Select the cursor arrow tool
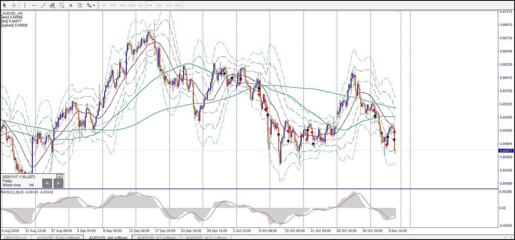The width and height of the screenshot is (515, 240). point(5,5)
